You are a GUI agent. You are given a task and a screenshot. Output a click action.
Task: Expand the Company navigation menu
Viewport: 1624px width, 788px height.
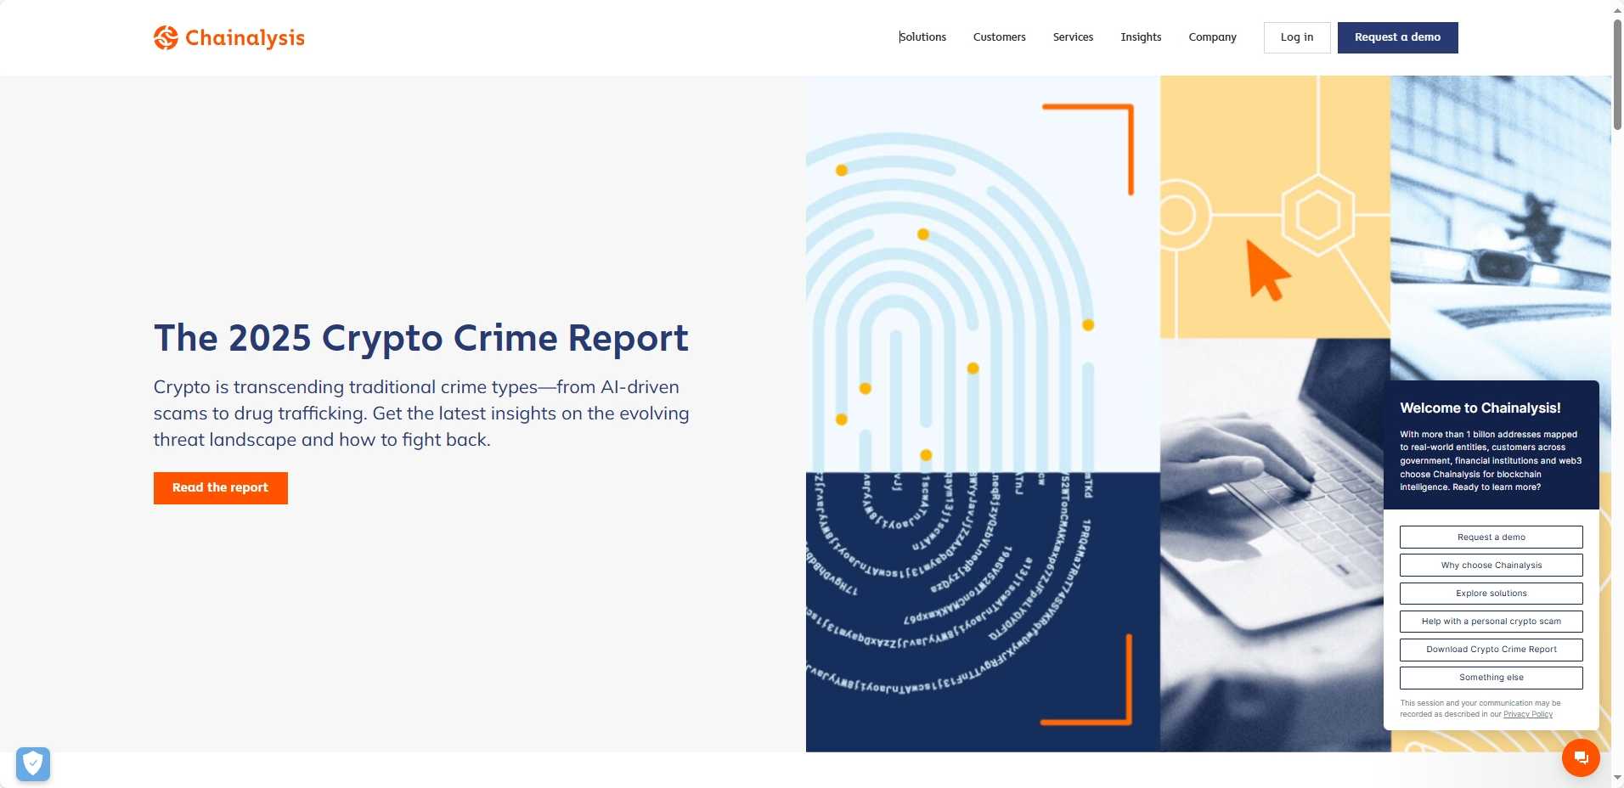point(1212,37)
